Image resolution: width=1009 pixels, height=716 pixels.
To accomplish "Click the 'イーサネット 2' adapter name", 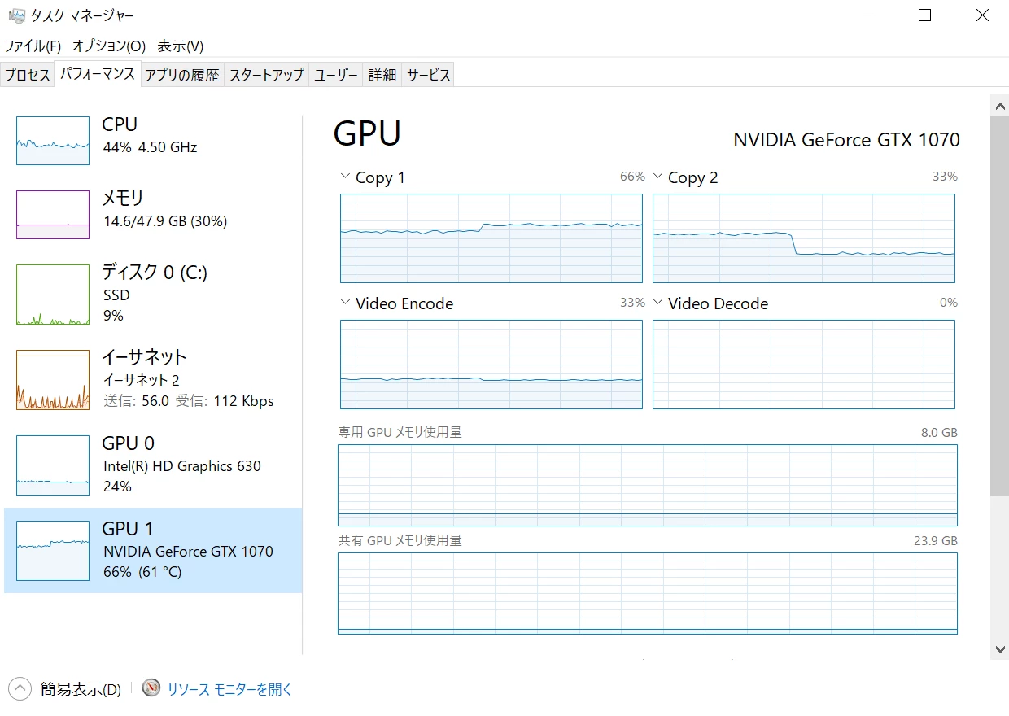I will point(142,380).
